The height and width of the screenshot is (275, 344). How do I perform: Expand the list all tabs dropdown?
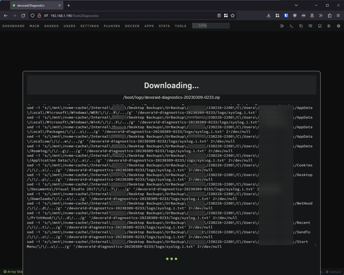tap(296, 5)
